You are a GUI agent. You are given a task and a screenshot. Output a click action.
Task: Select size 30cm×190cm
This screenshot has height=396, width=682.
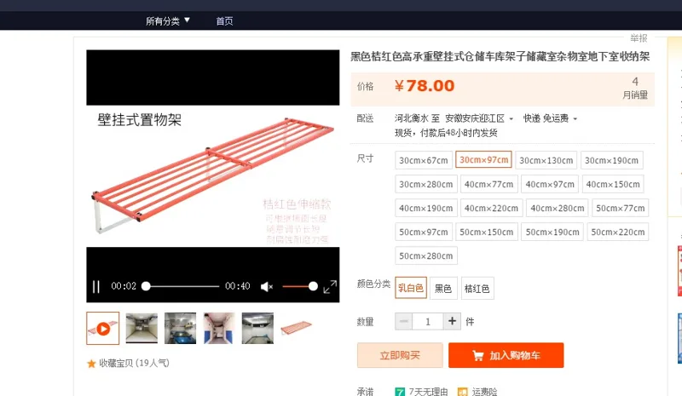[x=611, y=160]
